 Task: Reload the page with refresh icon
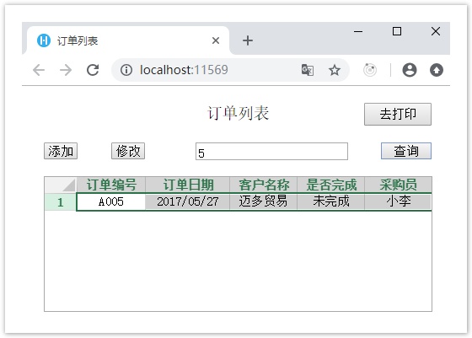click(93, 70)
